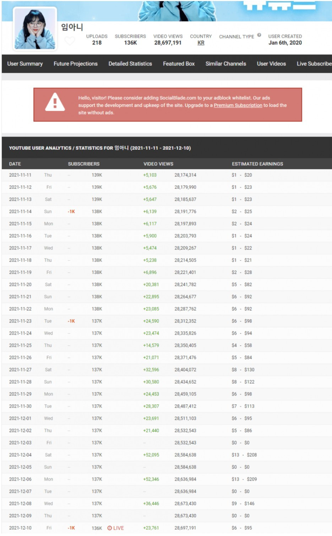
Task: Click the DATE column header
Action: tap(15, 164)
